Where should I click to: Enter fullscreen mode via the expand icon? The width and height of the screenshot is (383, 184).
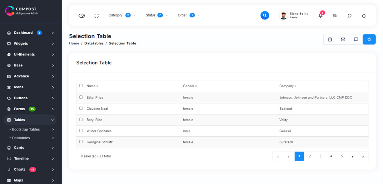tap(97, 16)
